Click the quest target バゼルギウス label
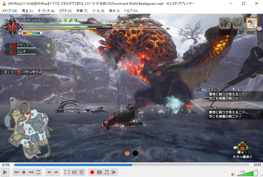Viewport: 263px width, 177px height. [x=32, y=72]
